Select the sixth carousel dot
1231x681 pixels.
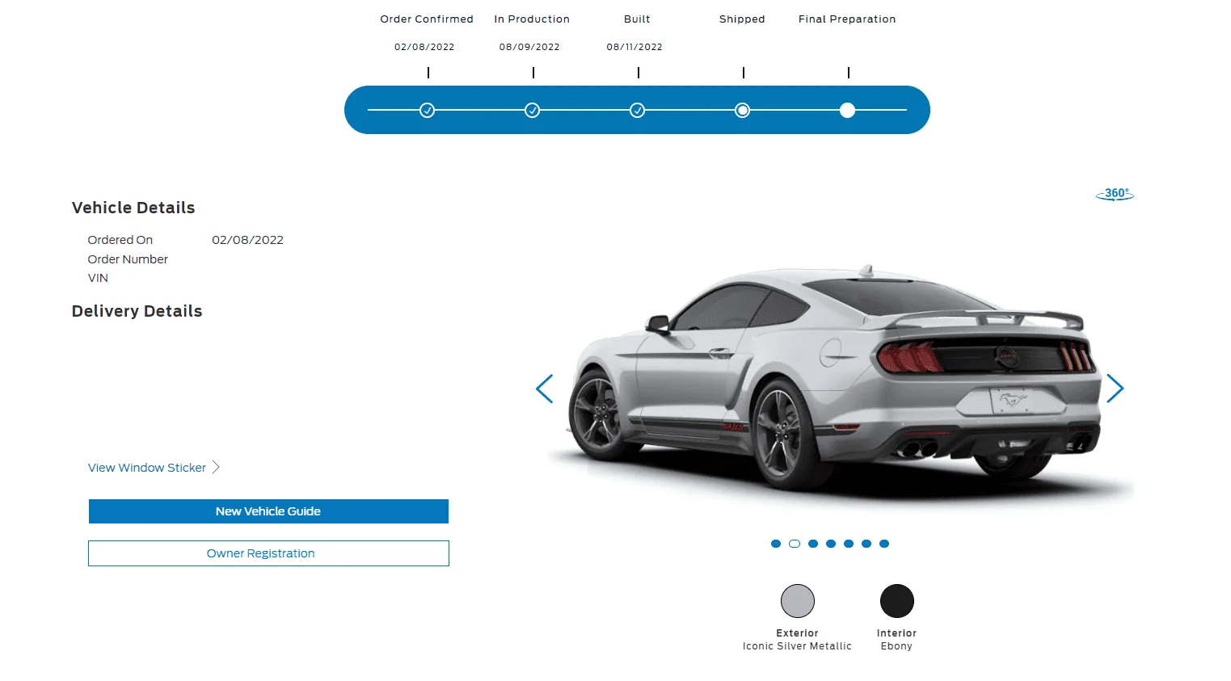[x=866, y=544]
